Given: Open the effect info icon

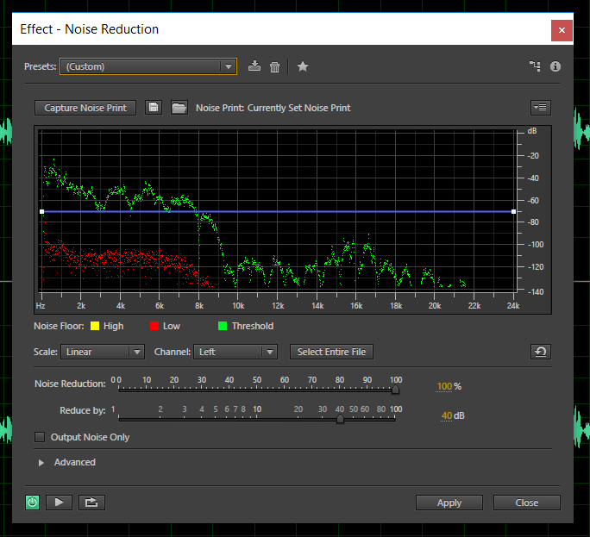Looking at the screenshot, I should coord(555,66).
